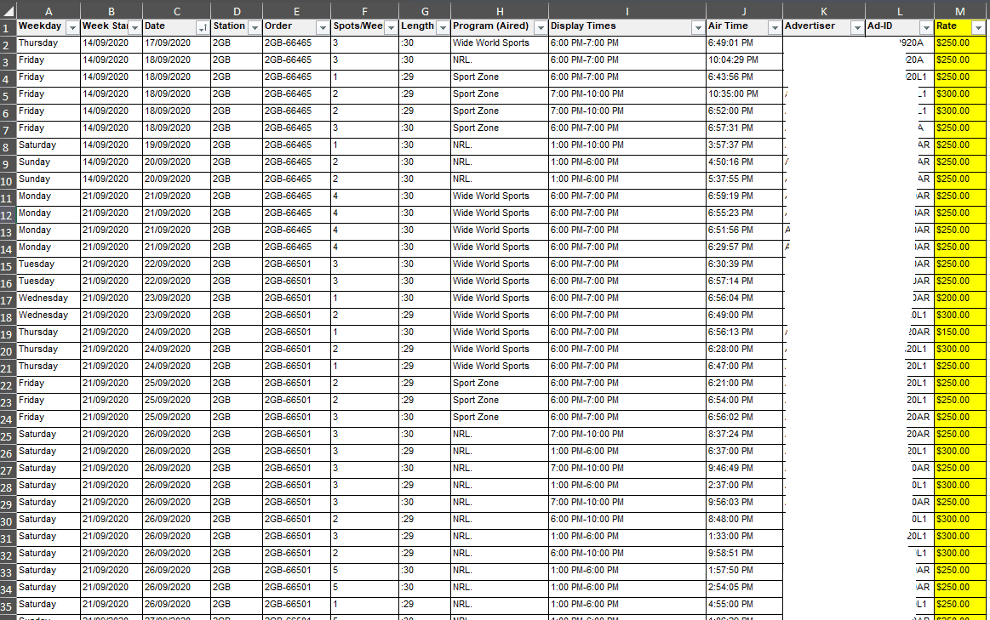Select row 27 header
The height and width of the screenshot is (620, 990).
(7, 470)
